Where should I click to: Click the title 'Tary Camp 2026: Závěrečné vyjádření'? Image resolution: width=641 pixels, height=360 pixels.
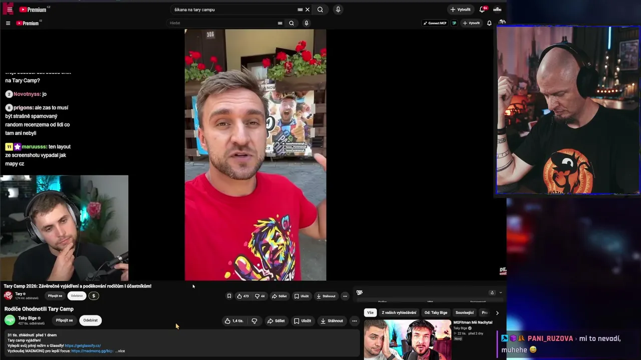click(x=78, y=286)
